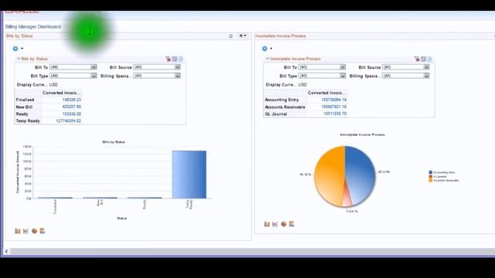Open the New Bill converted invoice amount link

pos(72,107)
